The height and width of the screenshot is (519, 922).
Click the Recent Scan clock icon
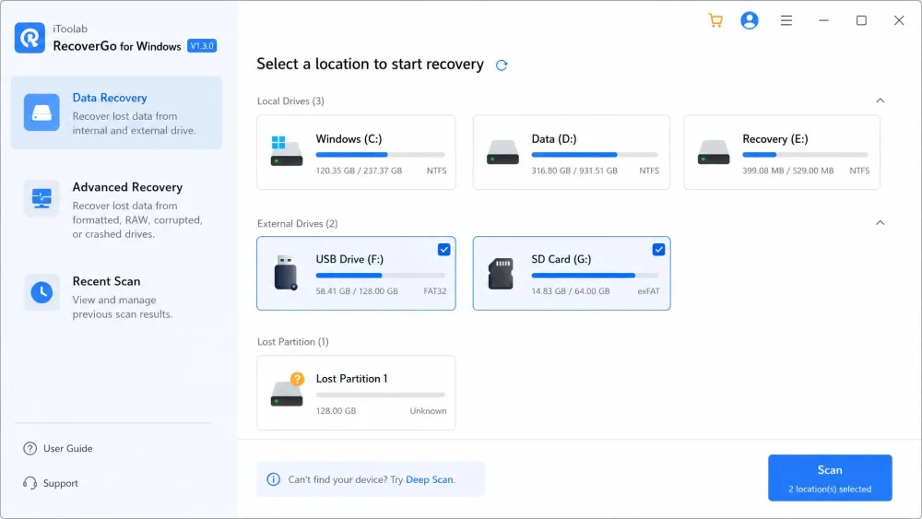click(41, 292)
